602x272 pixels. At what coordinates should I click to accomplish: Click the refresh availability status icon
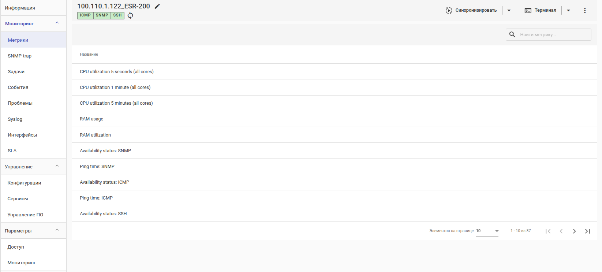click(x=130, y=15)
